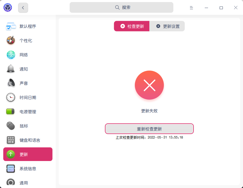Select the 个性化 personalization icon
The image size is (243, 188).
[11, 40]
